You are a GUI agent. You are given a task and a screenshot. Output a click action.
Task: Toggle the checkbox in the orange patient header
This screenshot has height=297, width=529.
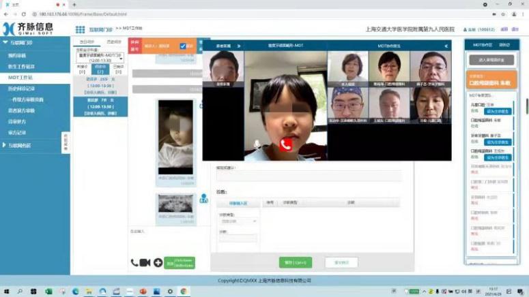(183, 46)
